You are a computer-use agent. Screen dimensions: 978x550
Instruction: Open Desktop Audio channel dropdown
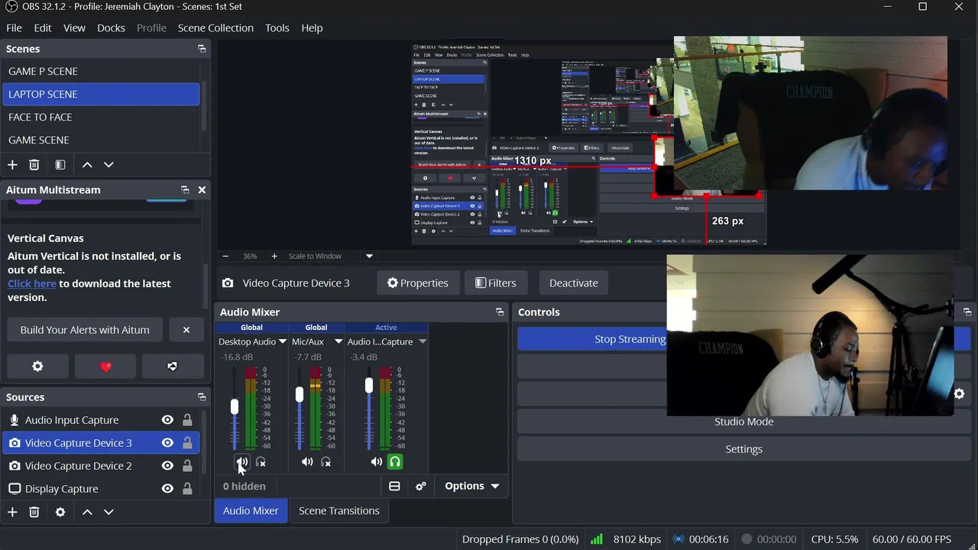pyautogui.click(x=283, y=341)
